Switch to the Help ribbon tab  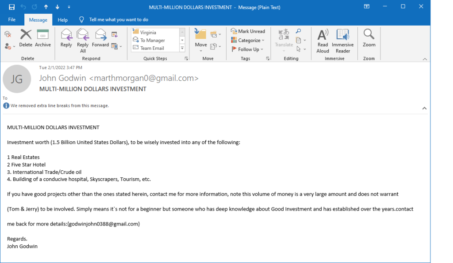pyautogui.click(x=63, y=20)
